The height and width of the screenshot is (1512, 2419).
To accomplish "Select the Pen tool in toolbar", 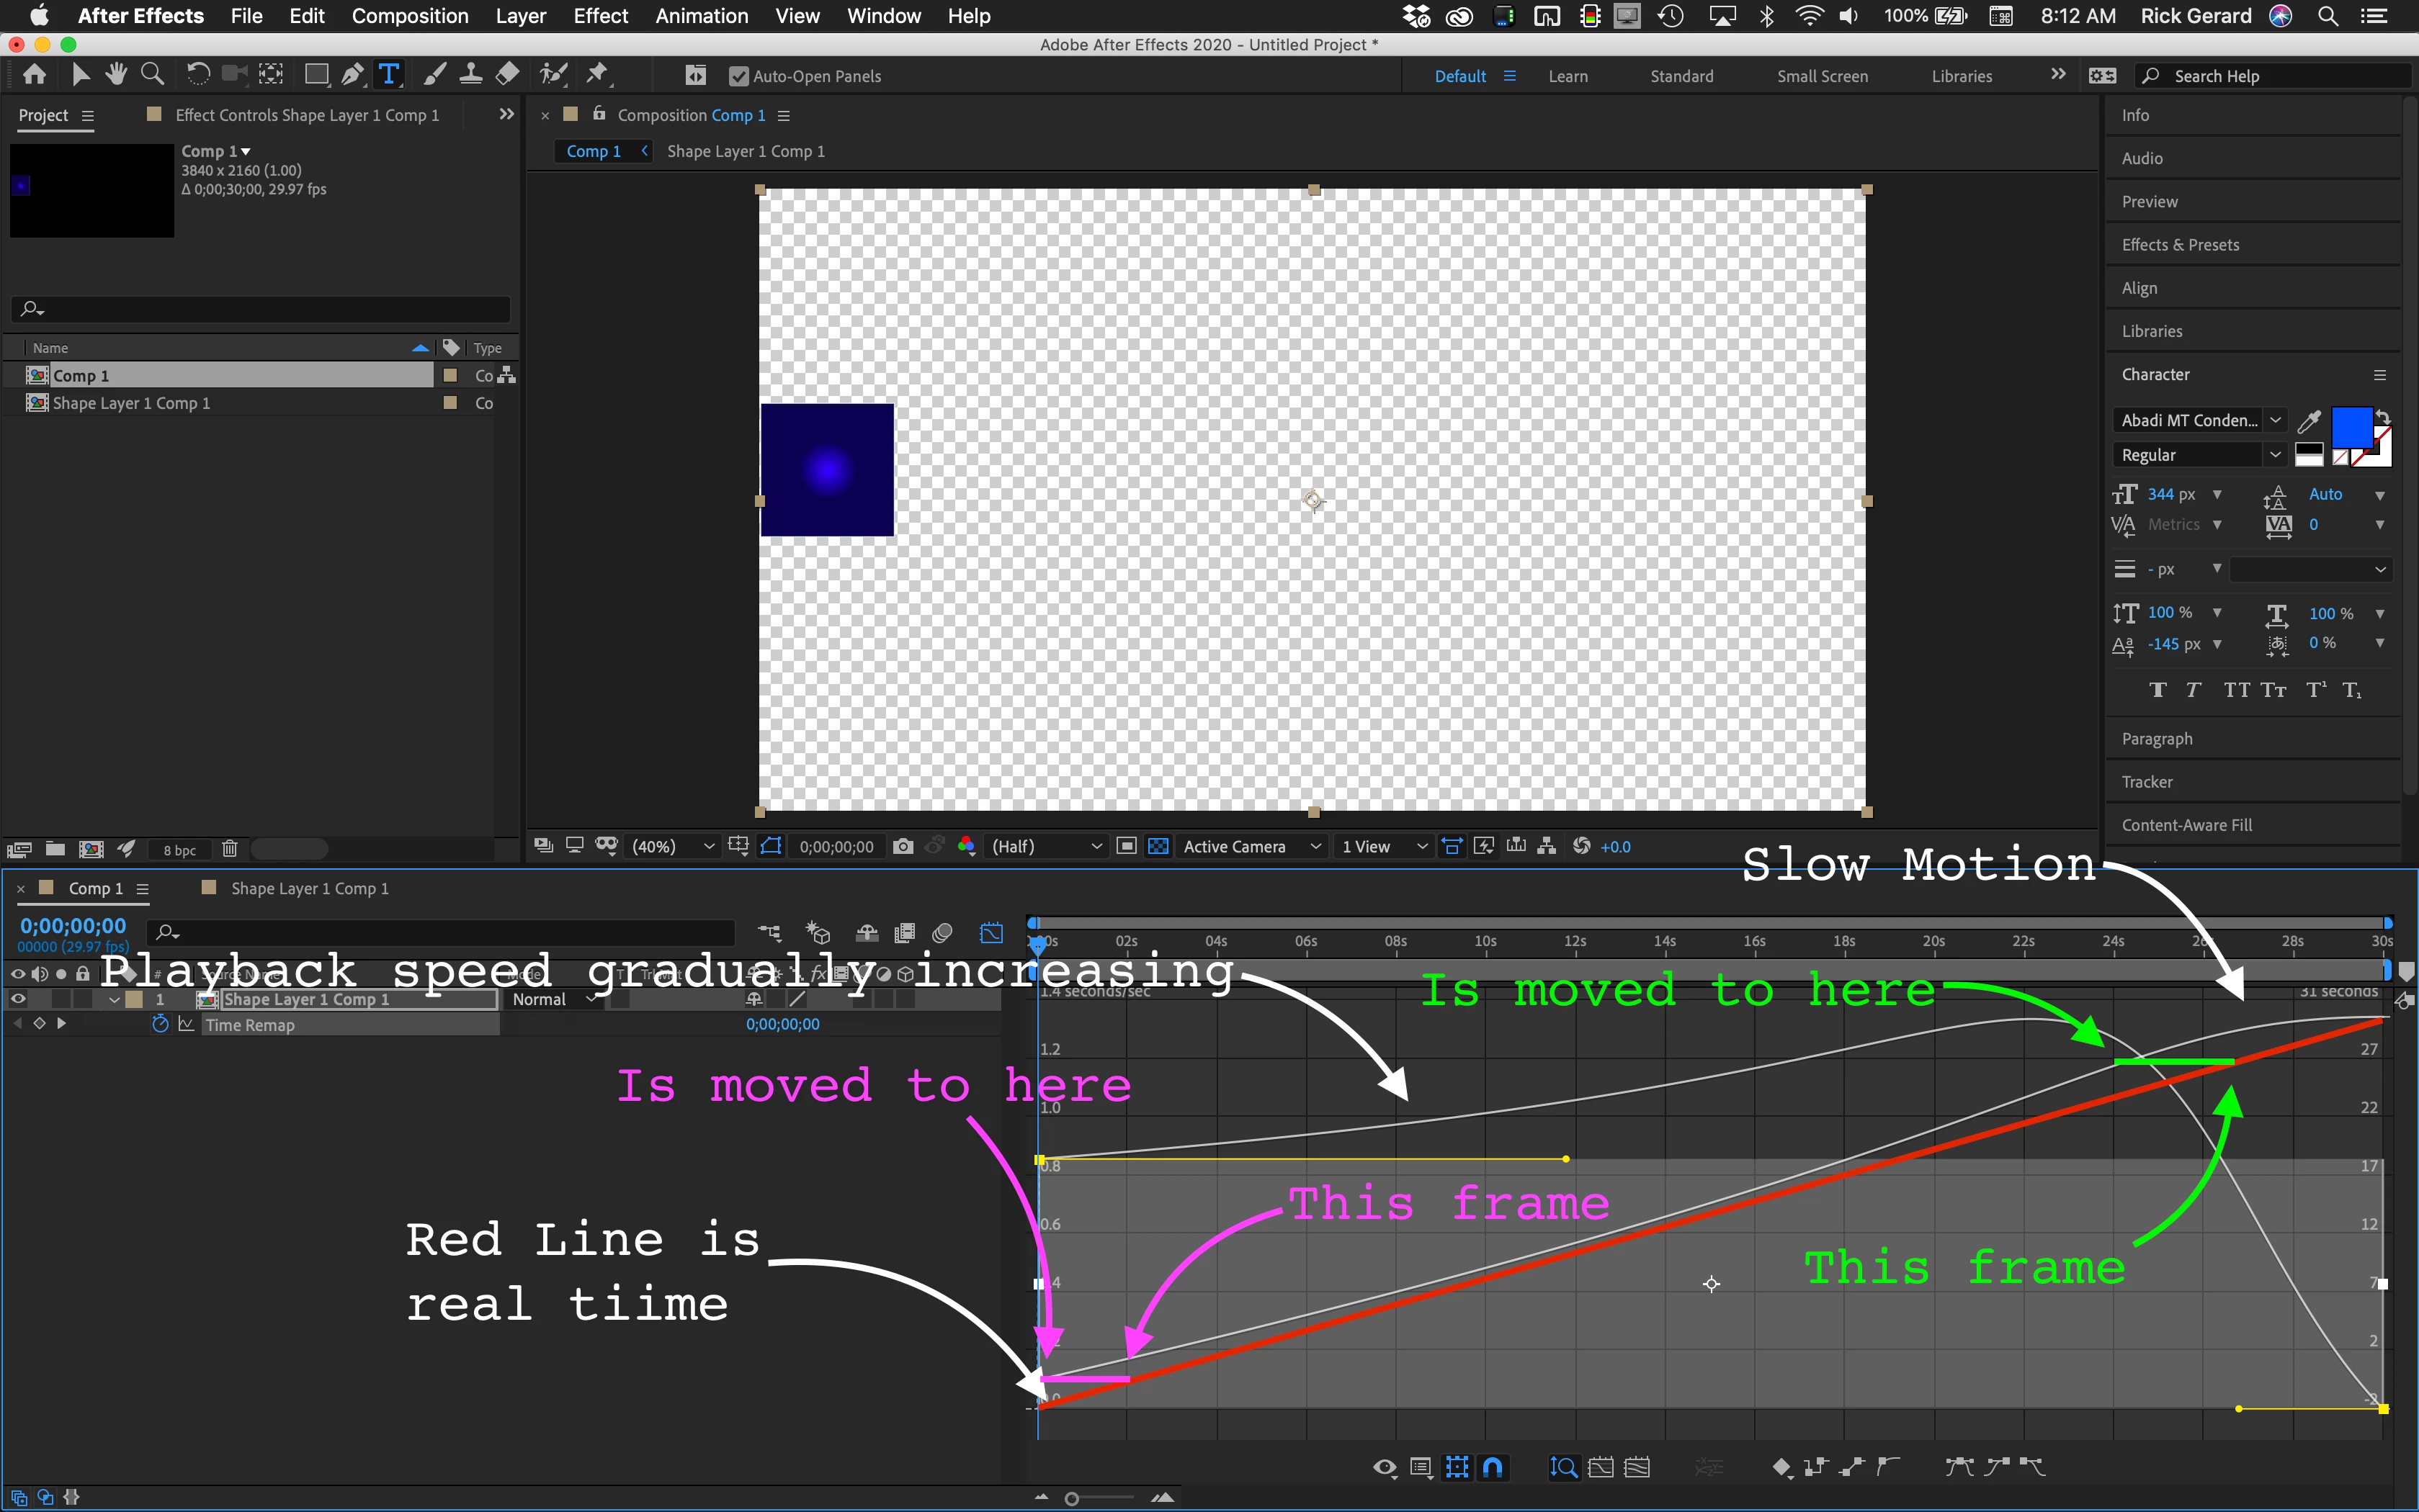I will tap(352, 75).
